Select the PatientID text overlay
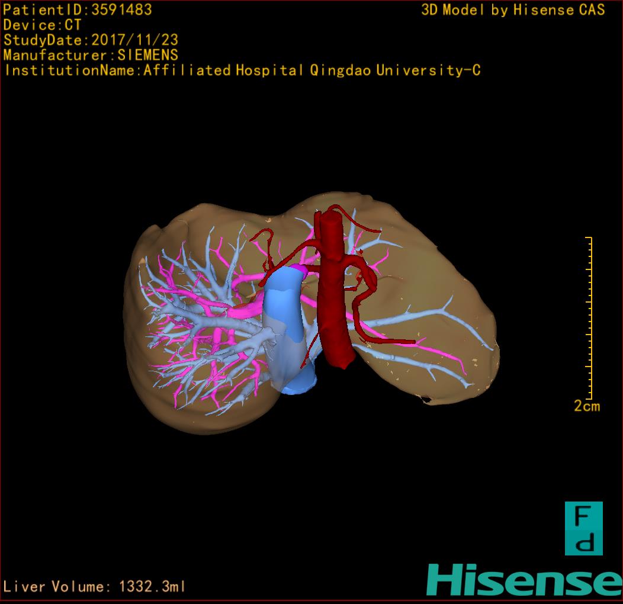The height and width of the screenshot is (604, 623). coord(78,9)
